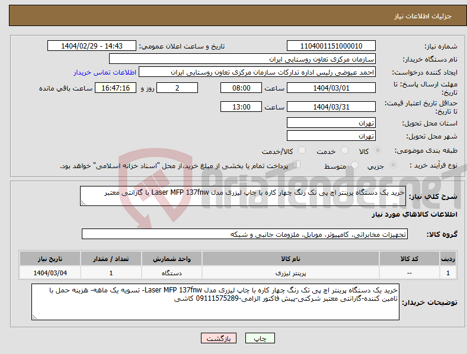Screen dimensions: 467x354
Task: Click the پرینتر لیزری table cell
Action: (x=290, y=273)
